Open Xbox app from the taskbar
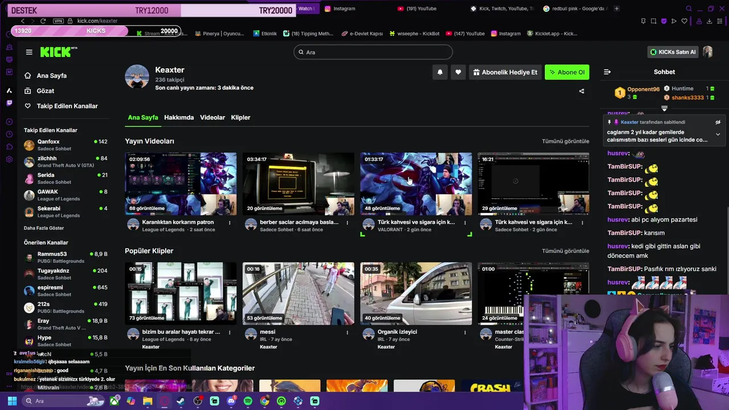The height and width of the screenshot is (410, 729). pos(114,401)
